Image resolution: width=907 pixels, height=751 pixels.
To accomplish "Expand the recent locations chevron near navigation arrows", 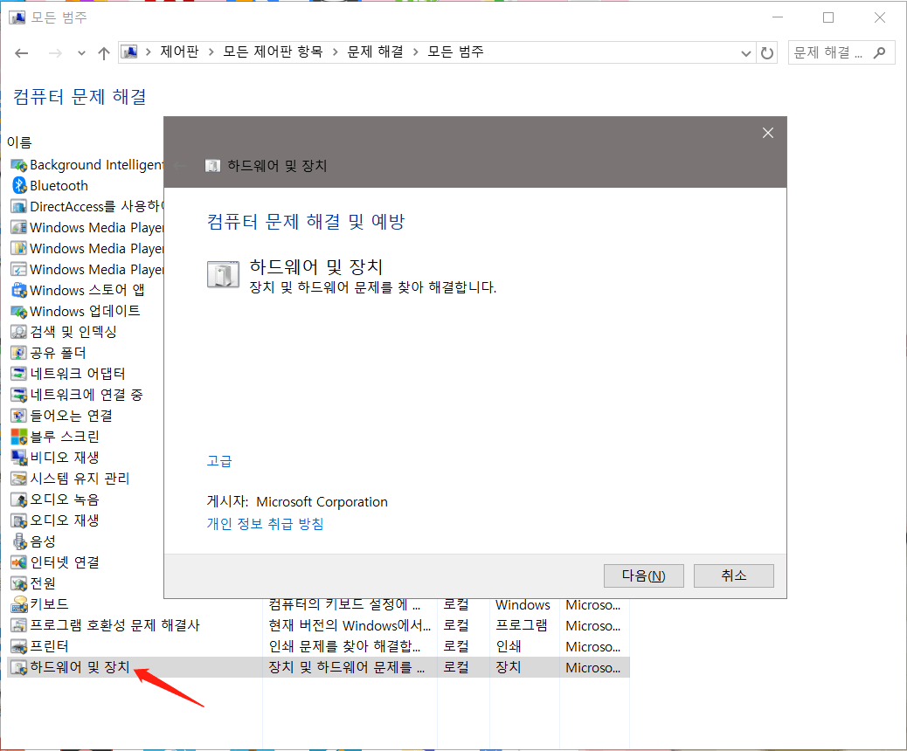I will pos(81,52).
